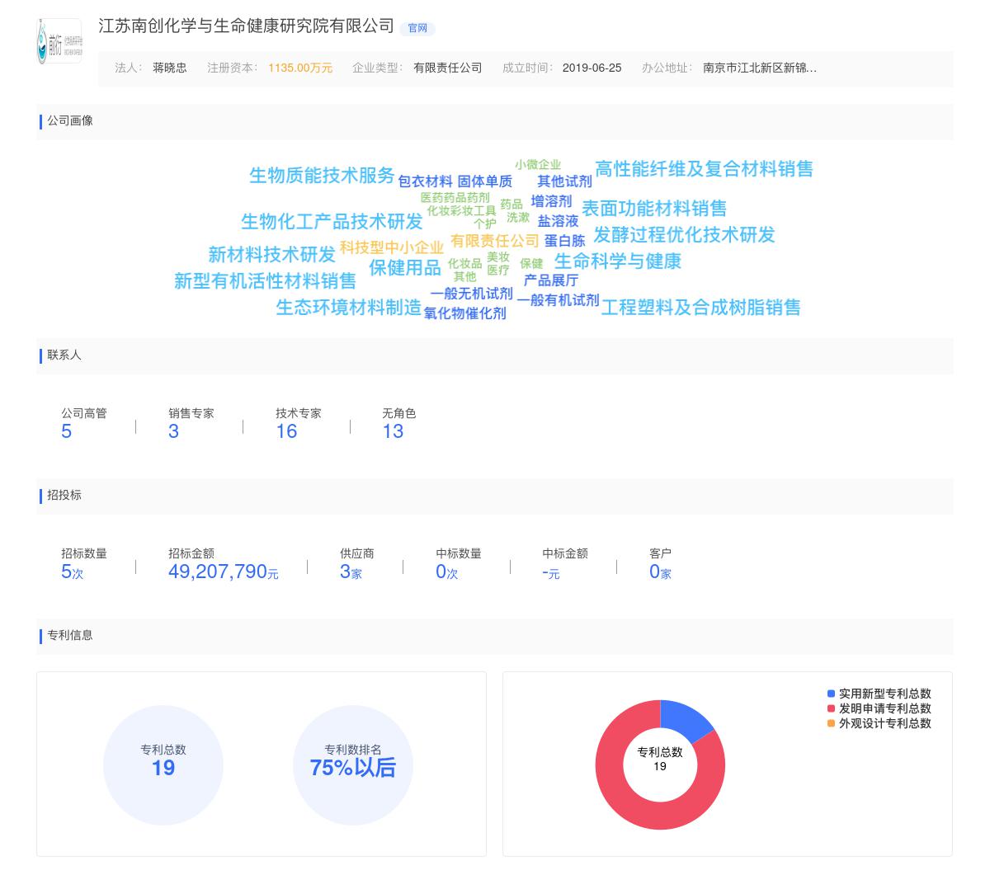Click the 专利数排名 75%以后 circle
This screenshot has width=990, height=875.
353,765
